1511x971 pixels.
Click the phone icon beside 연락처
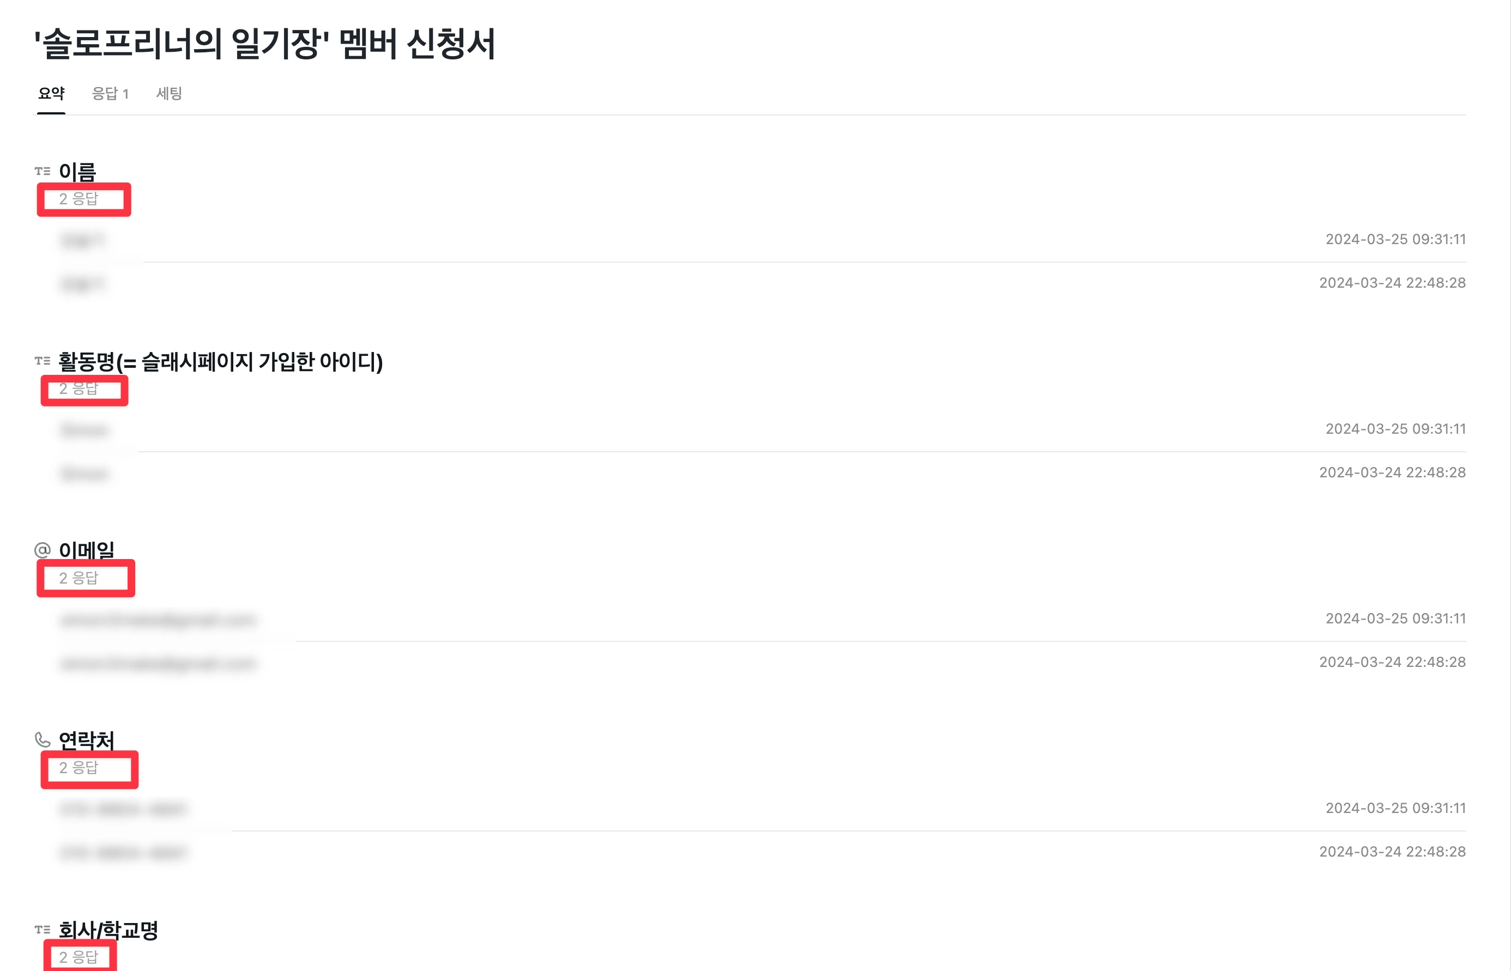(x=43, y=739)
